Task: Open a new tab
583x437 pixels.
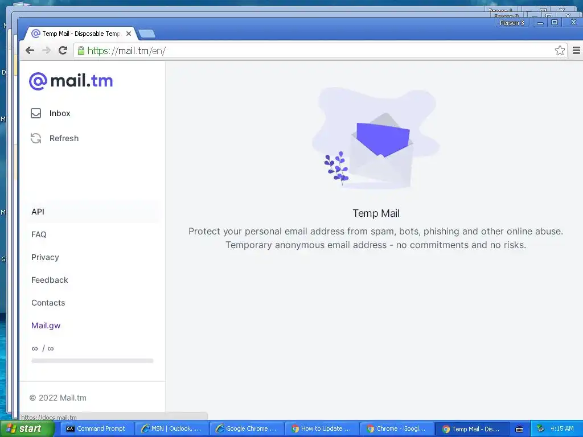Action: [147, 34]
